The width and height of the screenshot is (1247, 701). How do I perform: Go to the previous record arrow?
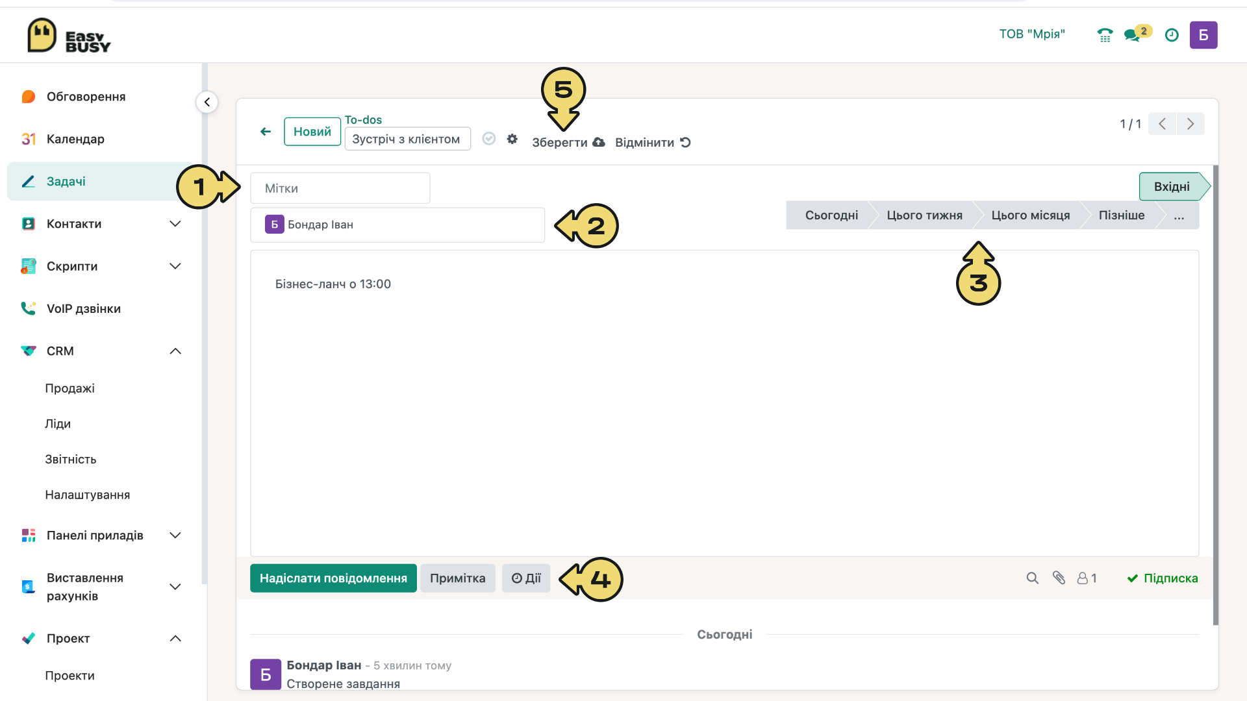(x=1163, y=124)
